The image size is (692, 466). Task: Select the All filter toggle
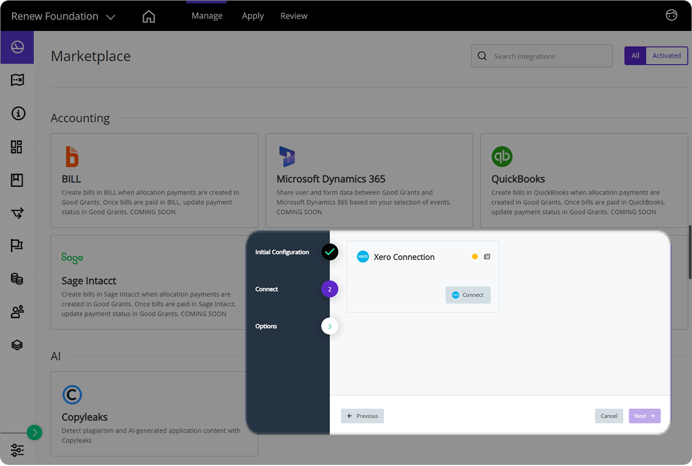pos(635,56)
